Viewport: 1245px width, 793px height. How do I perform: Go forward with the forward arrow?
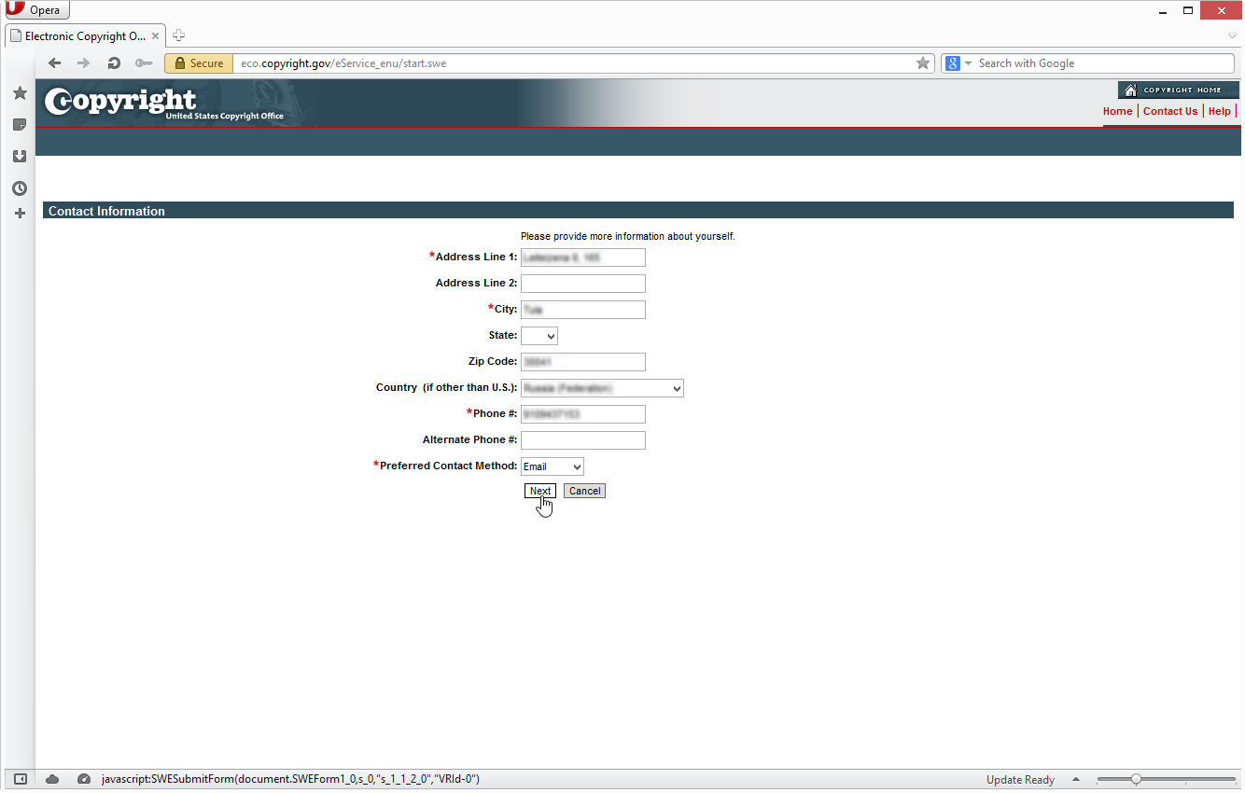point(84,63)
